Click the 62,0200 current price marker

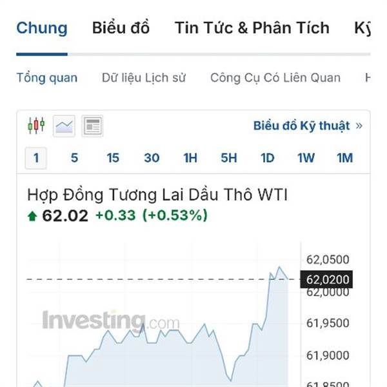(x=328, y=280)
